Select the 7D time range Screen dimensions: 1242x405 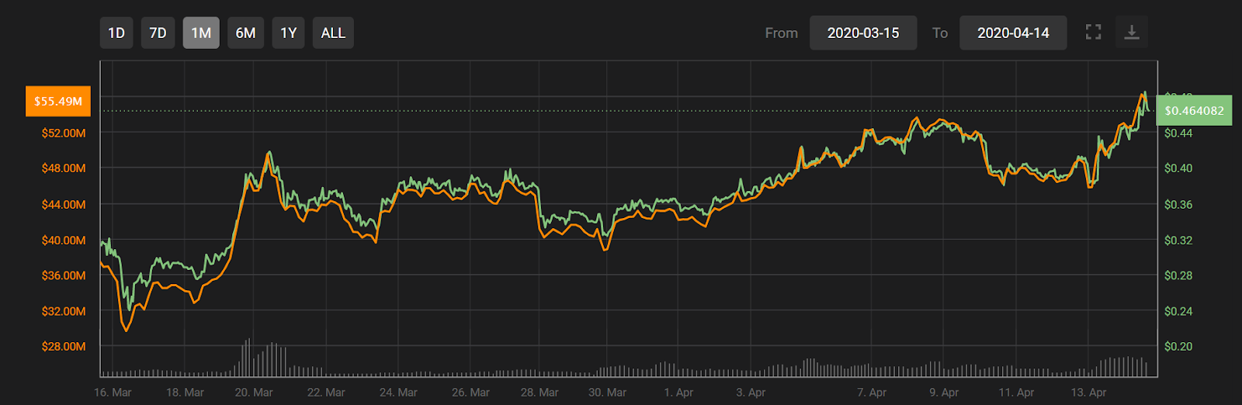(x=158, y=33)
